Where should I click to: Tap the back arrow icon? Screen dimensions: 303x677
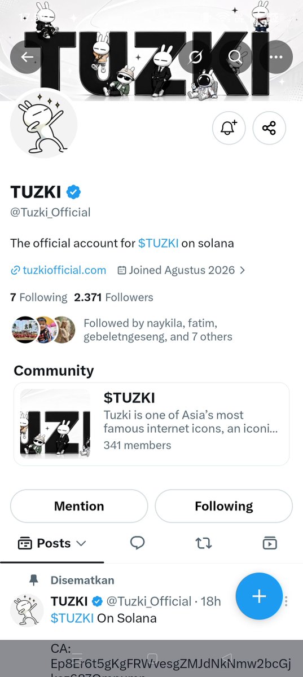(27, 57)
